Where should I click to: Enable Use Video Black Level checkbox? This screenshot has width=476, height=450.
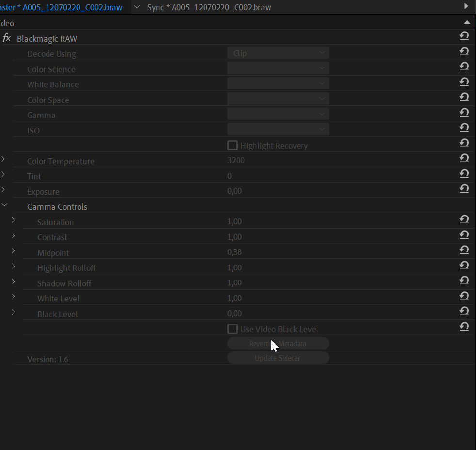coord(233,329)
